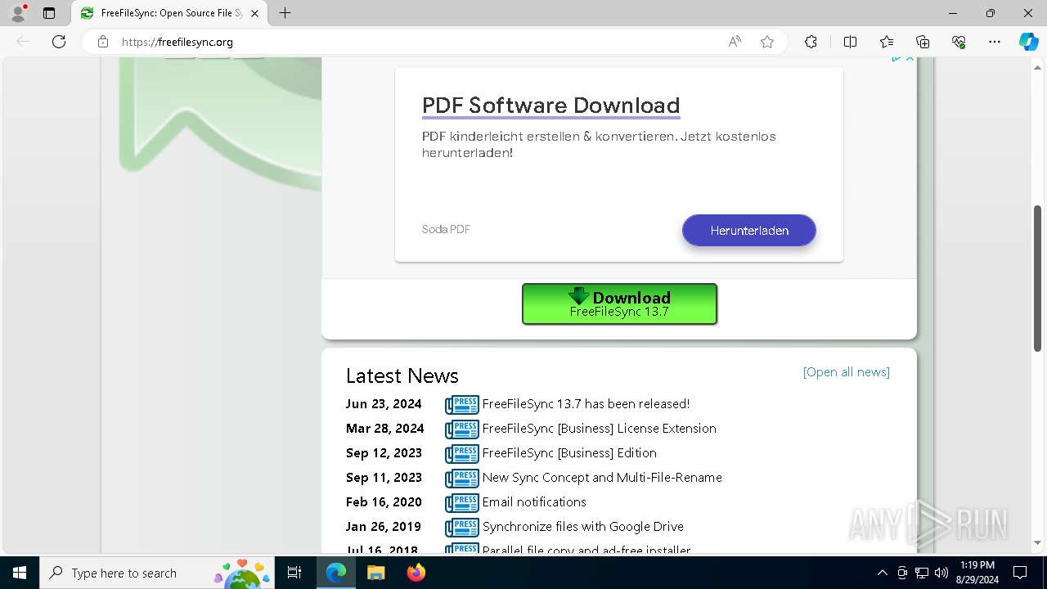Viewport: 1047px width, 589px height.
Task: Open the notification center icon
Action: [1020, 573]
